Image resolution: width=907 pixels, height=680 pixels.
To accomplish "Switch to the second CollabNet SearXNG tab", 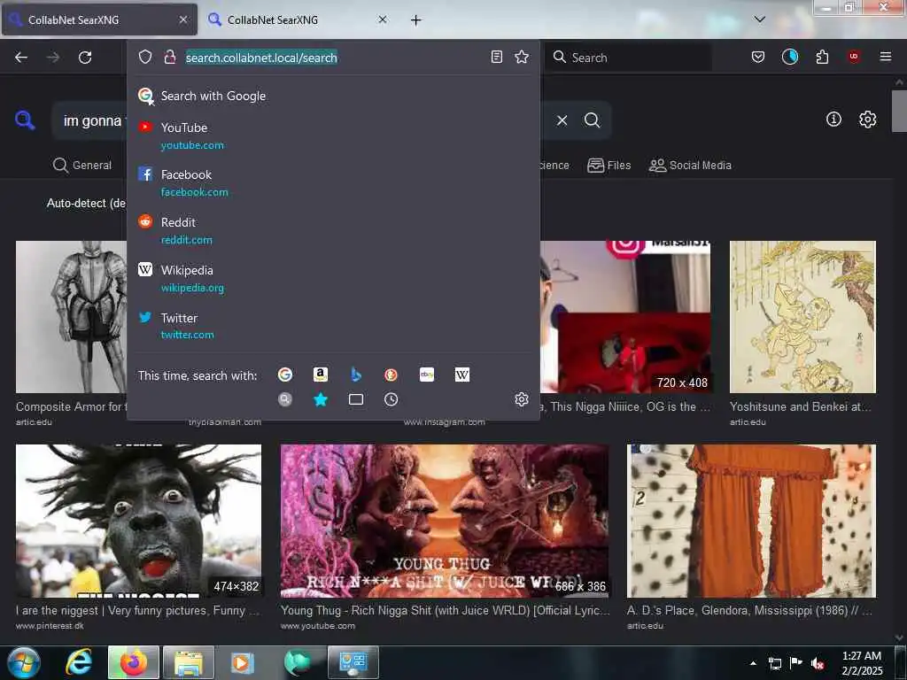I will pyautogui.click(x=296, y=19).
